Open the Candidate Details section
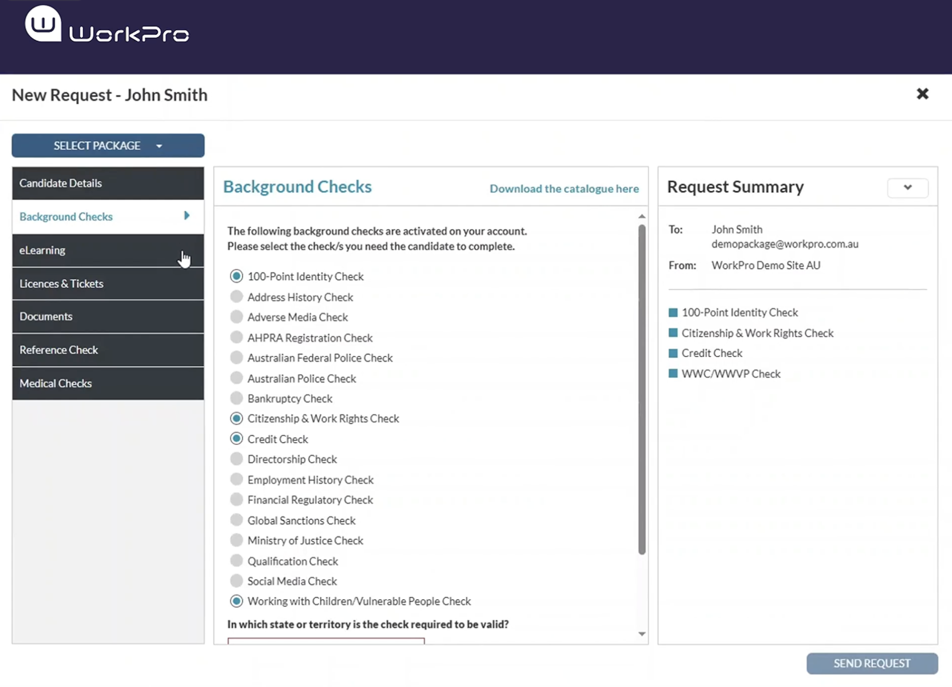Image resolution: width=952 pixels, height=687 pixels. (x=108, y=183)
